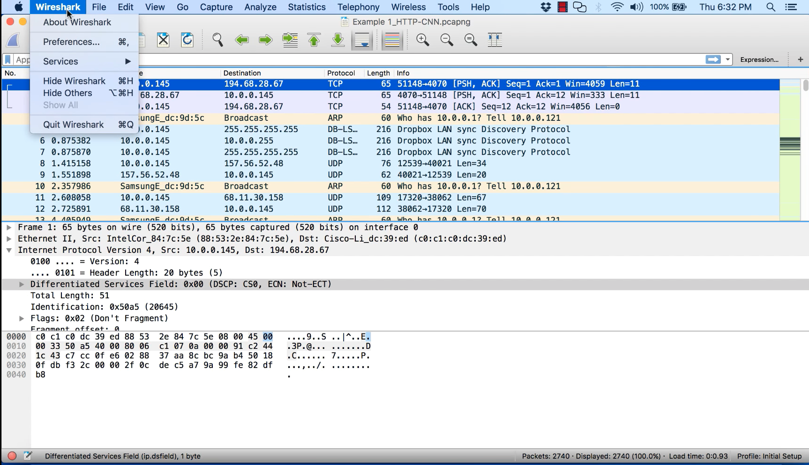Open Notification Center list icon
This screenshot has width=809, height=465.
point(791,7)
